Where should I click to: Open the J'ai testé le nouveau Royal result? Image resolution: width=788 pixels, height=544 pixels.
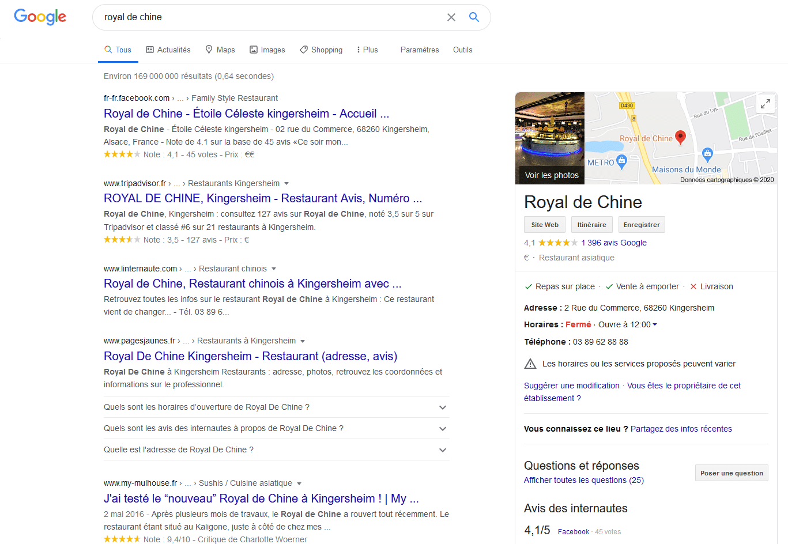261,498
